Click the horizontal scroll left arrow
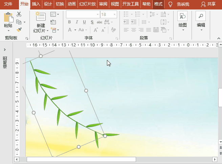 coord(17,160)
